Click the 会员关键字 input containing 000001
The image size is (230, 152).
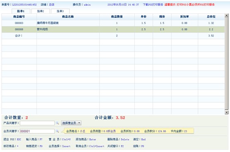pos(37,131)
